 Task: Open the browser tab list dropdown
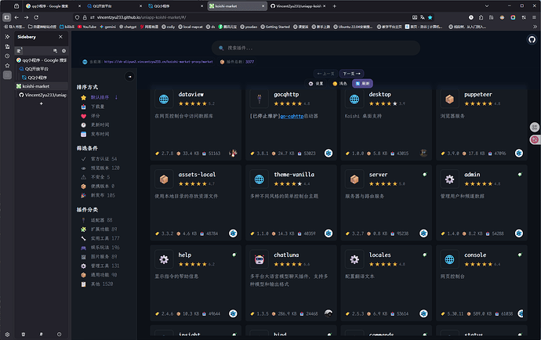click(x=488, y=5)
